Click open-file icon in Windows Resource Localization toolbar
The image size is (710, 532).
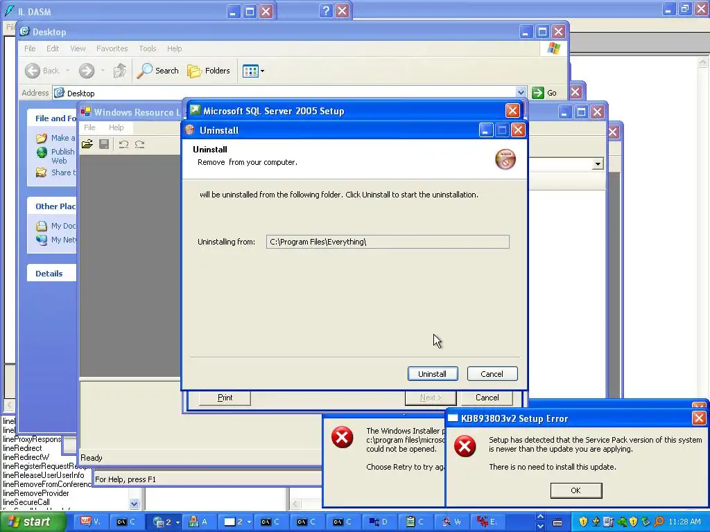click(x=87, y=144)
